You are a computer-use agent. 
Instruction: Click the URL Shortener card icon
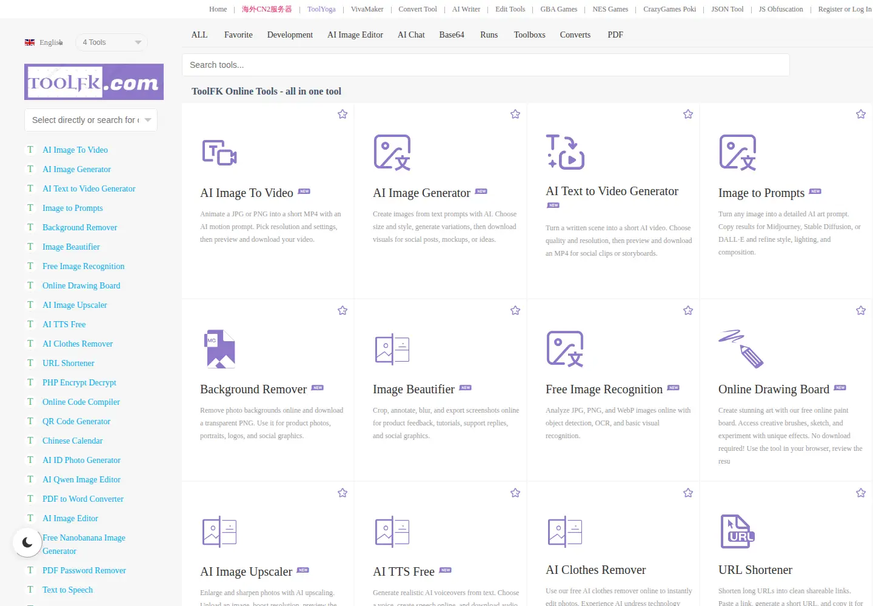point(738,531)
